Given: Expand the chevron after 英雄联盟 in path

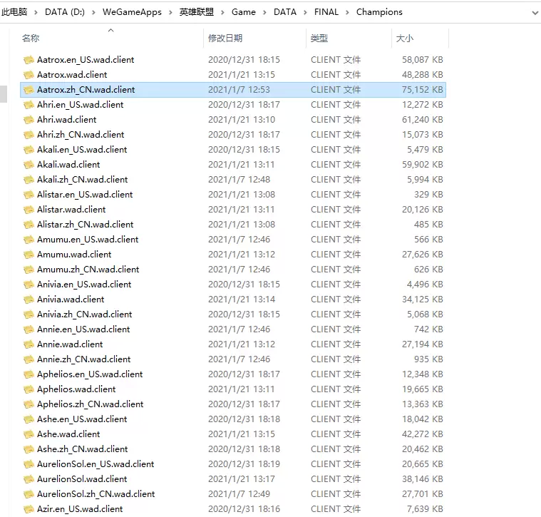Looking at the screenshot, I should 222,12.
